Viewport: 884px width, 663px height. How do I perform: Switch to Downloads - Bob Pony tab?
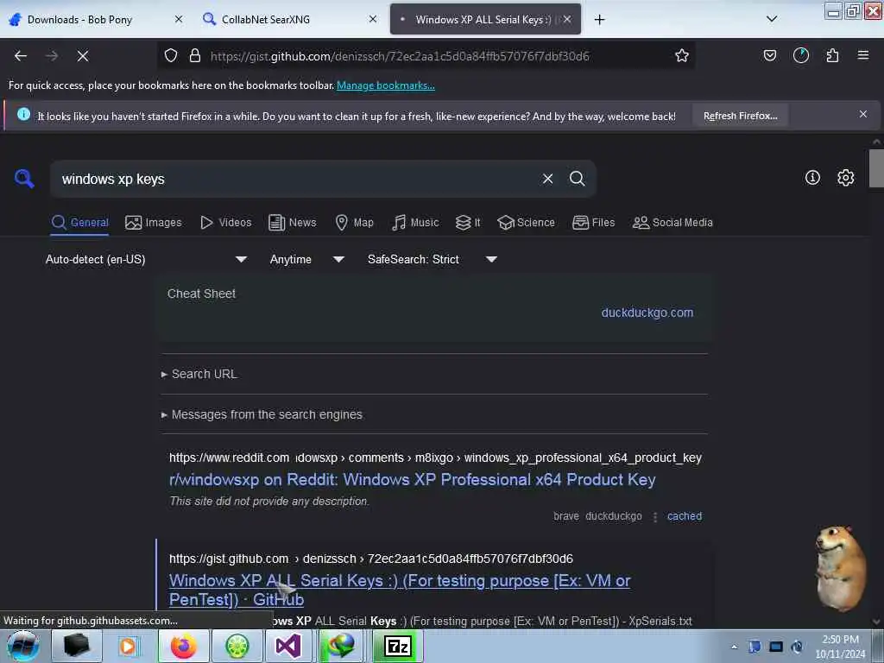click(x=80, y=20)
